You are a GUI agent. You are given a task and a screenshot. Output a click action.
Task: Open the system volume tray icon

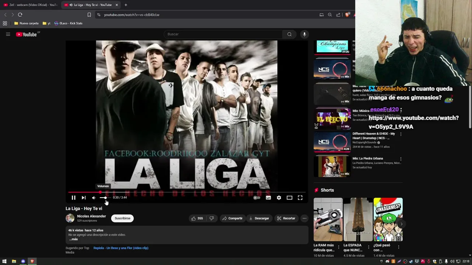(x=452, y=261)
